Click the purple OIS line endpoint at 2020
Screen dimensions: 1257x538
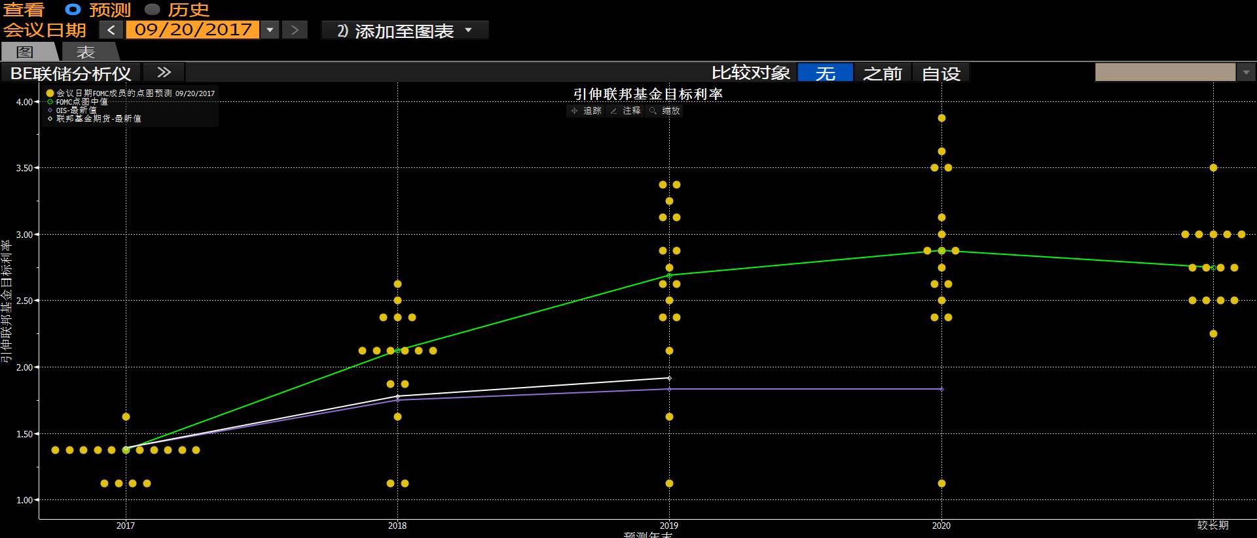point(941,389)
